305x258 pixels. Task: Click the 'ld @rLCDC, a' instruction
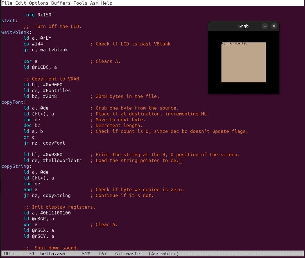click(x=40, y=67)
